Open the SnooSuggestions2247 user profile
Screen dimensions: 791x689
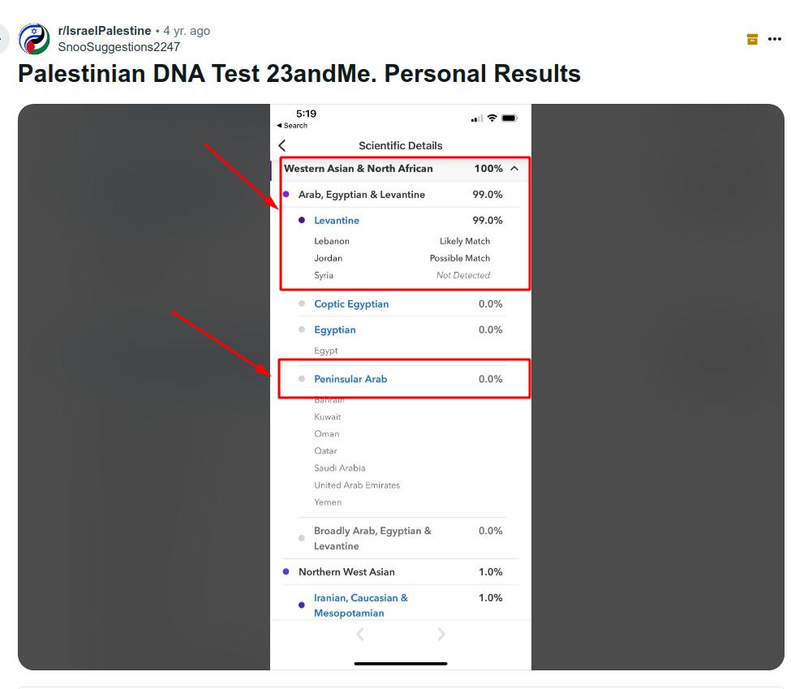click(x=119, y=46)
